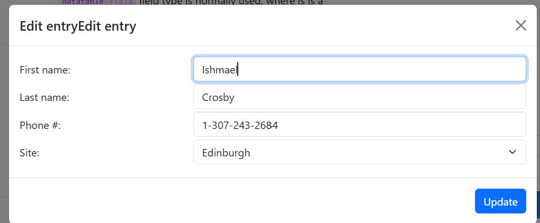Click the "Last name:" label

pyautogui.click(x=44, y=97)
